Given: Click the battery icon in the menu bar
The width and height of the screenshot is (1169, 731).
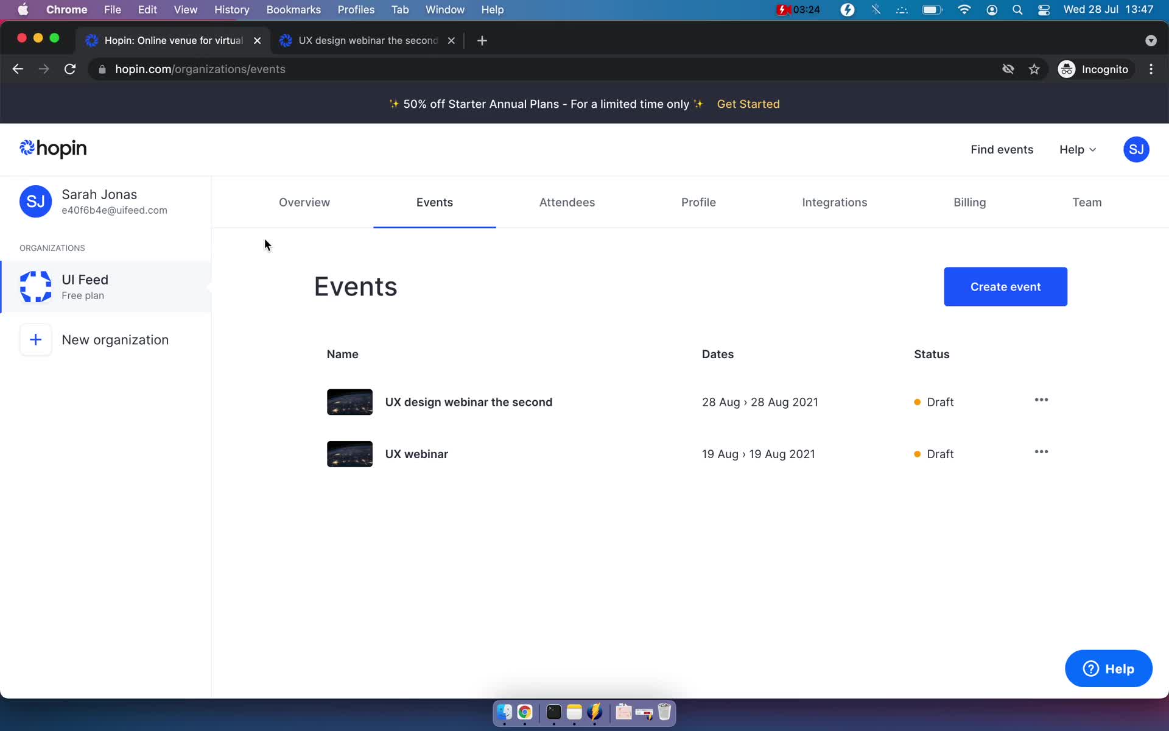Looking at the screenshot, I should click(932, 10).
